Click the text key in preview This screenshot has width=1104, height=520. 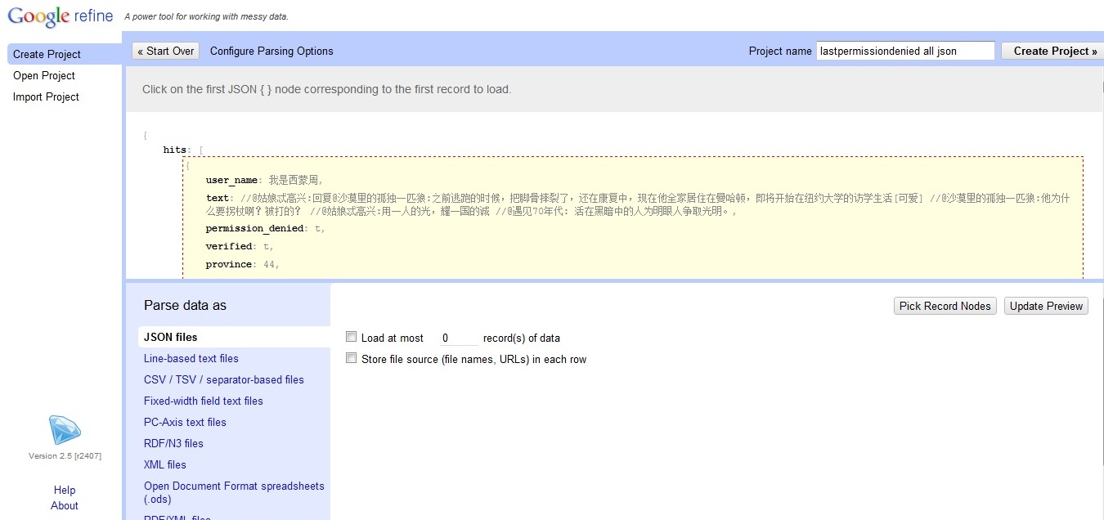[218, 198]
